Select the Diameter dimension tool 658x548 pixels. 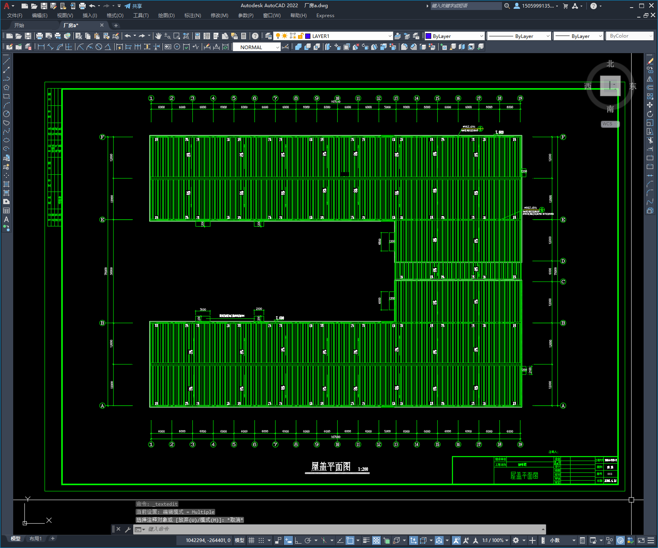(99, 47)
